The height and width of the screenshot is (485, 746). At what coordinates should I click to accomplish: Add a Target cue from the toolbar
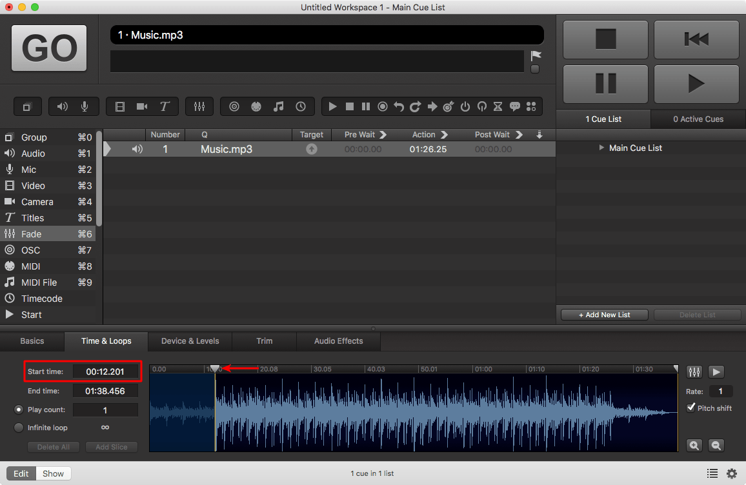click(449, 106)
